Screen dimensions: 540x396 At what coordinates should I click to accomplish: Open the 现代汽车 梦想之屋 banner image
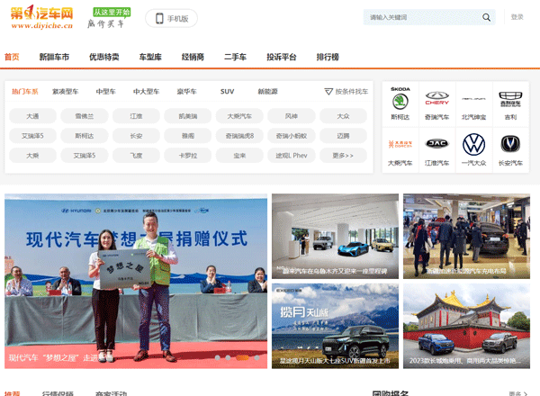pyautogui.click(x=136, y=281)
